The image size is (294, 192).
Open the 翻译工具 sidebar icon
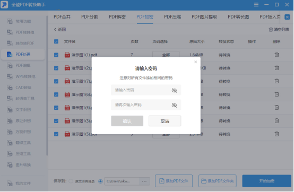coord(10,143)
